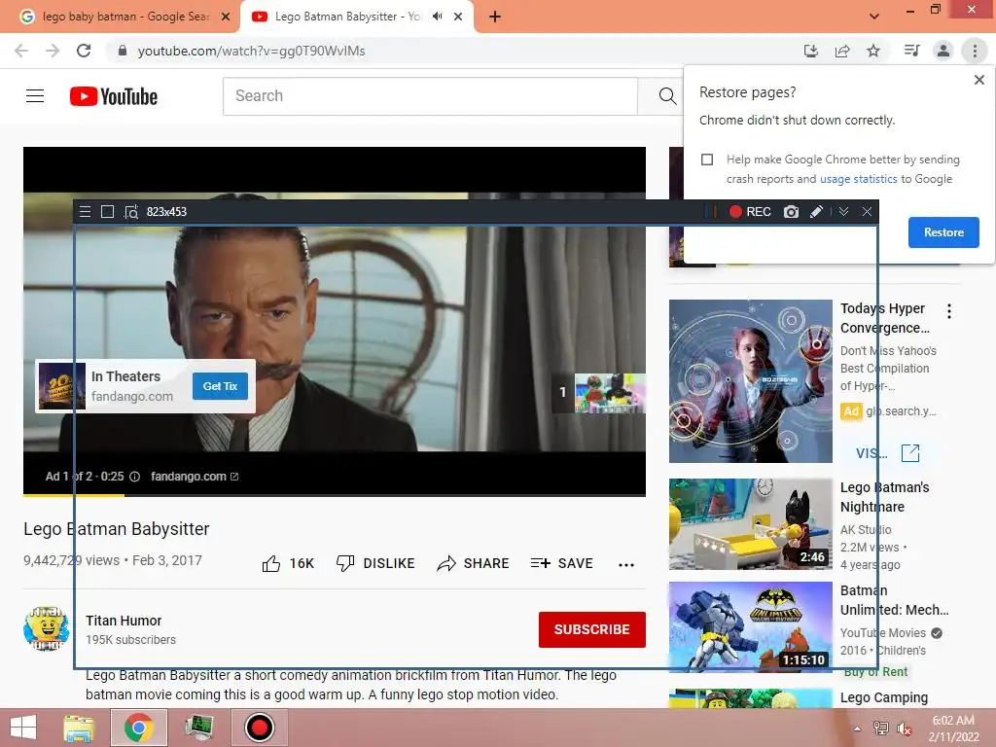
Task: Open the Batman Unlimited movie thumbnail
Action: 750,627
